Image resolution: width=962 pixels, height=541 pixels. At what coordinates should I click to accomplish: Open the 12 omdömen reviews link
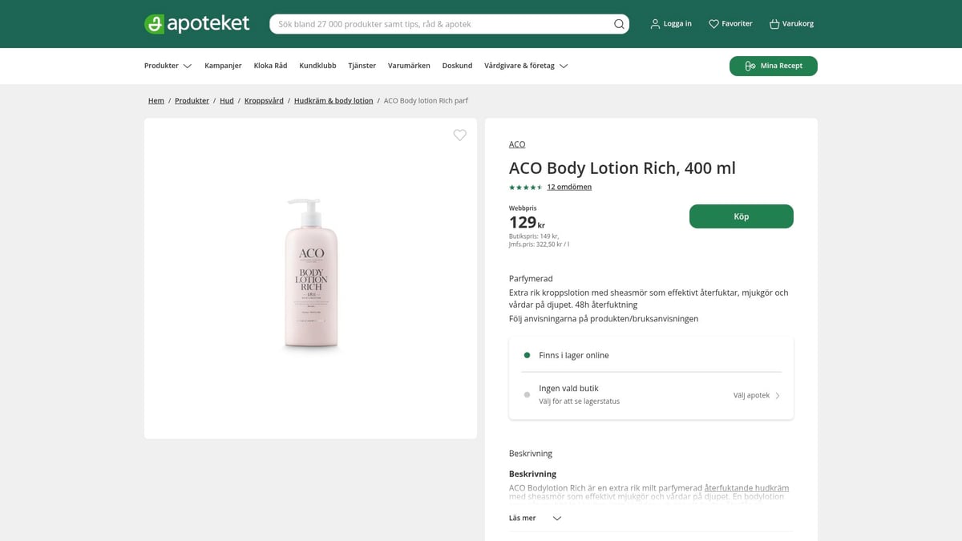pyautogui.click(x=569, y=188)
